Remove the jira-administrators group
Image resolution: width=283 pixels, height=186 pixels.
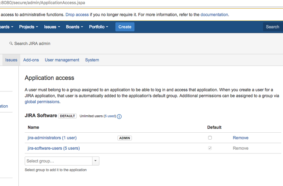[241, 138]
